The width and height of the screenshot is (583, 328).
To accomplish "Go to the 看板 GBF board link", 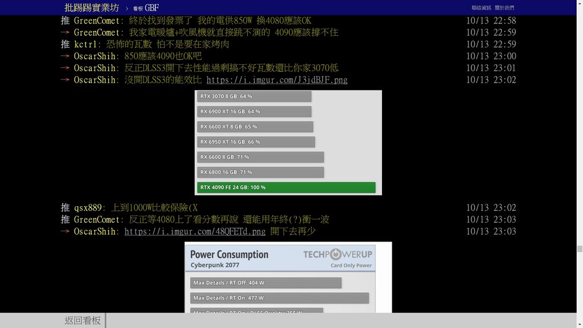I will [x=146, y=8].
